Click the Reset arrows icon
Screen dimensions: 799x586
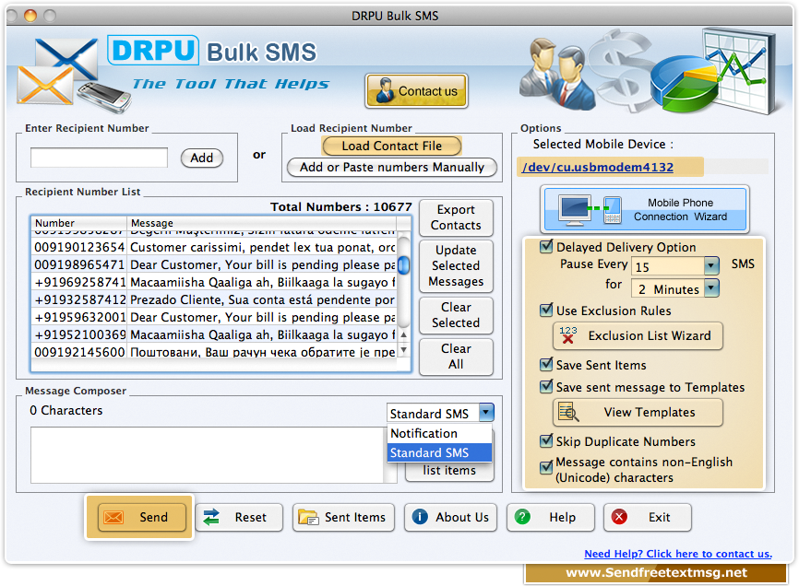[211, 517]
